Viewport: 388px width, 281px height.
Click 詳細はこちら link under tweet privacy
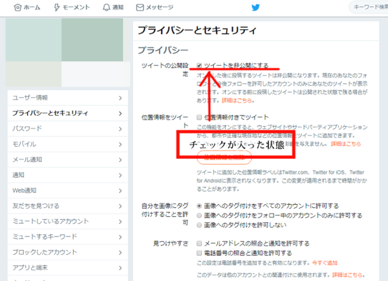[237, 100]
